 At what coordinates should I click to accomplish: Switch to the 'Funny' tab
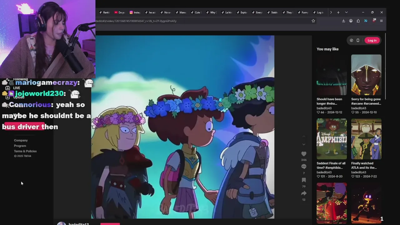click(x=303, y=12)
